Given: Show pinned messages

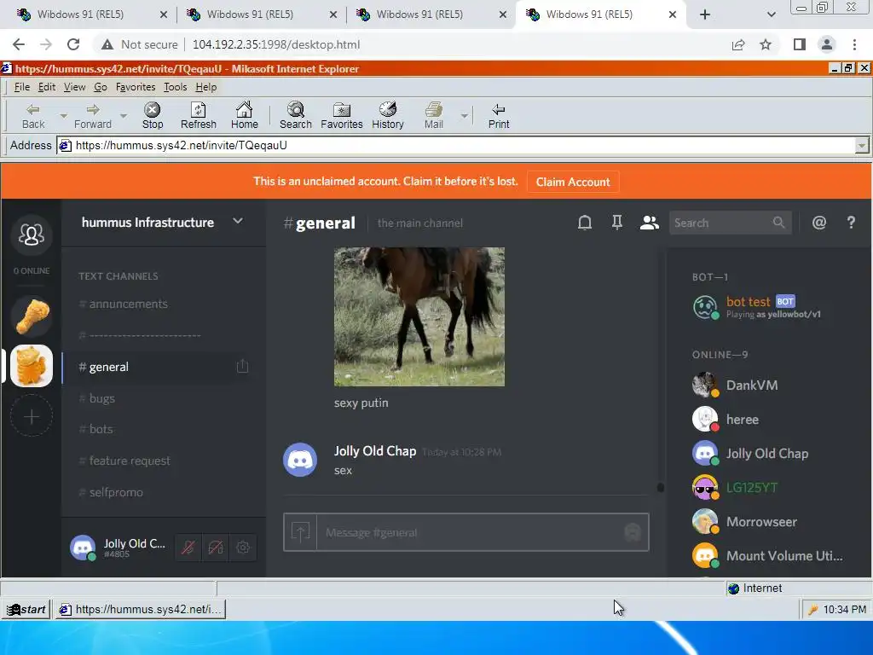Looking at the screenshot, I should tap(617, 223).
